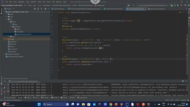Image resolution: width=190 pixels, height=107 pixels.
Task: Switch to UserProfileController.java tab
Action: pos(114,9)
